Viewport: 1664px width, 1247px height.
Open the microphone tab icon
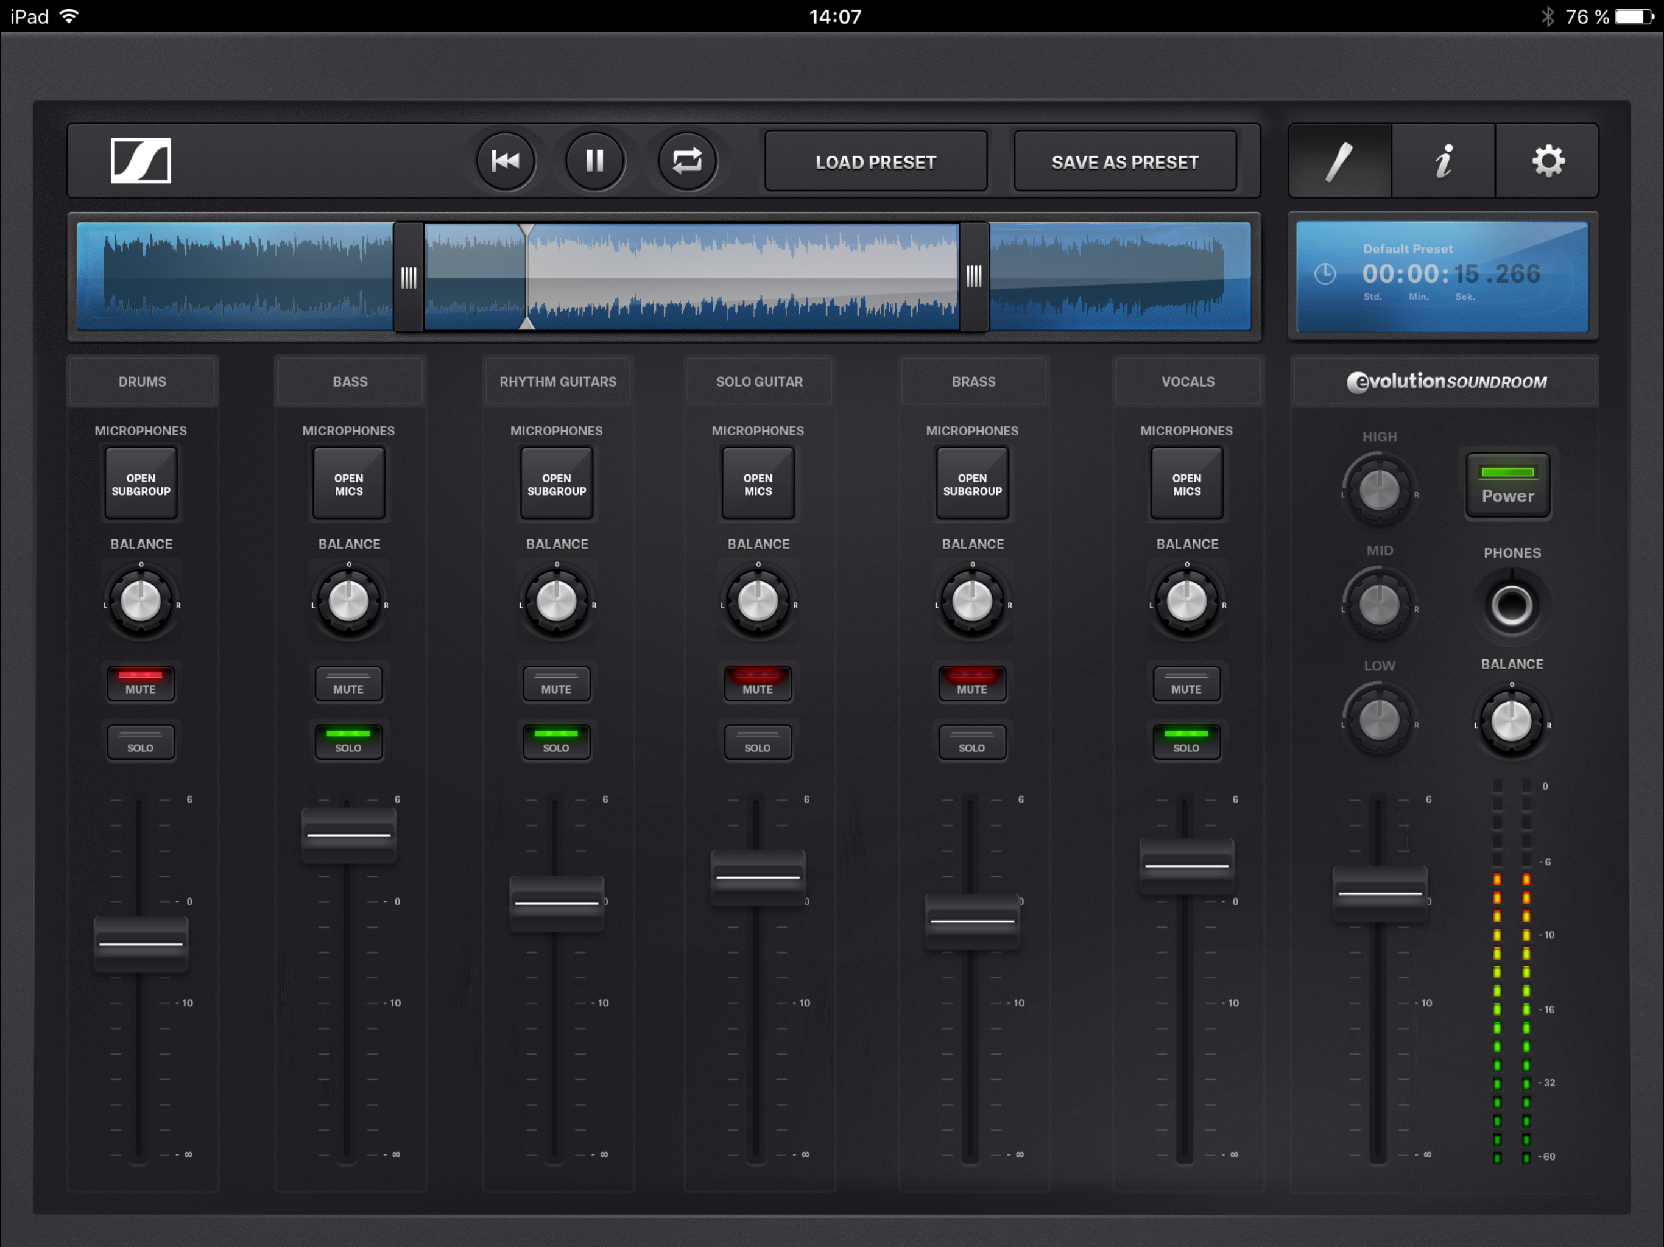pyautogui.click(x=1339, y=161)
